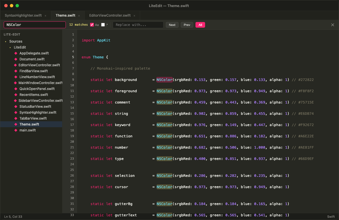Screen dimensions: 339x220
Task: Click the All replace button
Action: (200, 25)
